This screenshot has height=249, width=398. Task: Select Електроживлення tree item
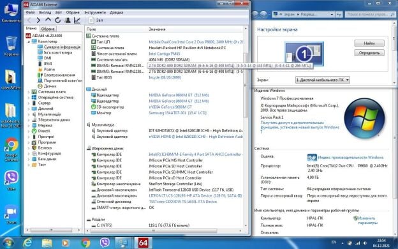click(56, 75)
